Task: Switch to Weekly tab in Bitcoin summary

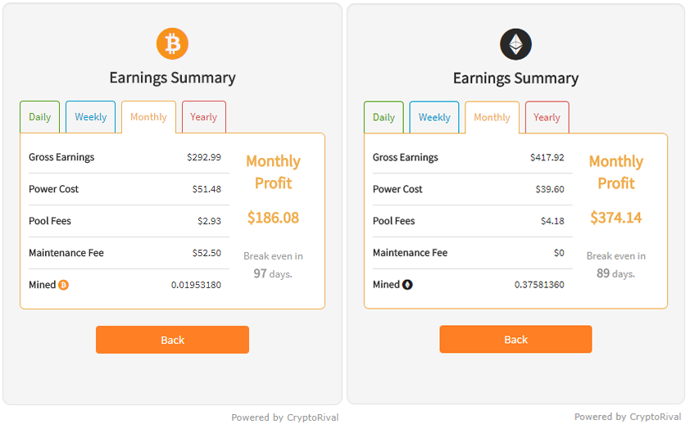Action: pos(91,117)
